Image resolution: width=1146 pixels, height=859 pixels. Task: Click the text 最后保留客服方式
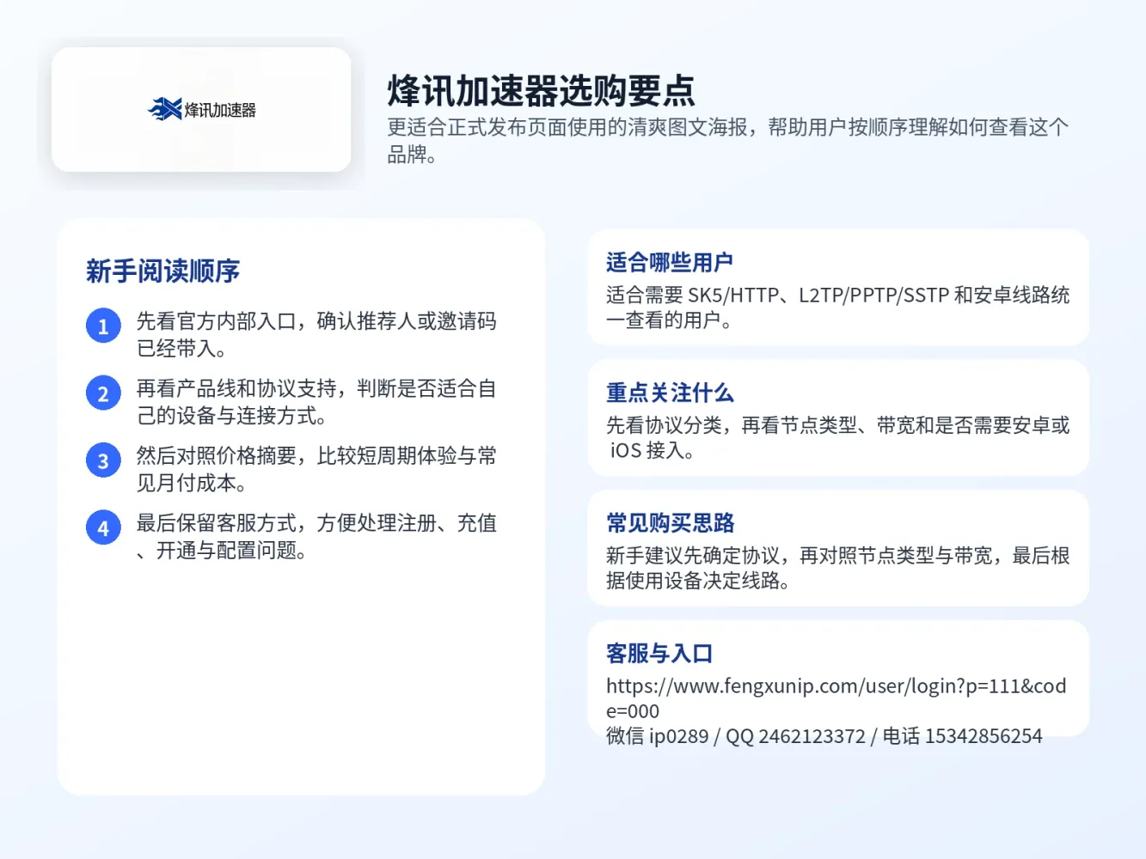click(316, 536)
